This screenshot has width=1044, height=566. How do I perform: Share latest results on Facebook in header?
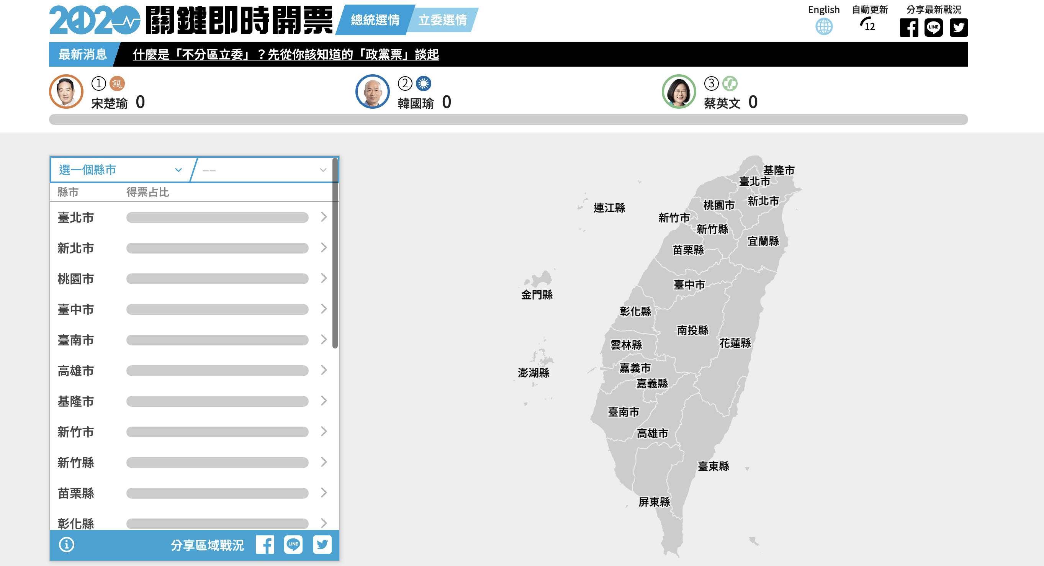coord(909,28)
